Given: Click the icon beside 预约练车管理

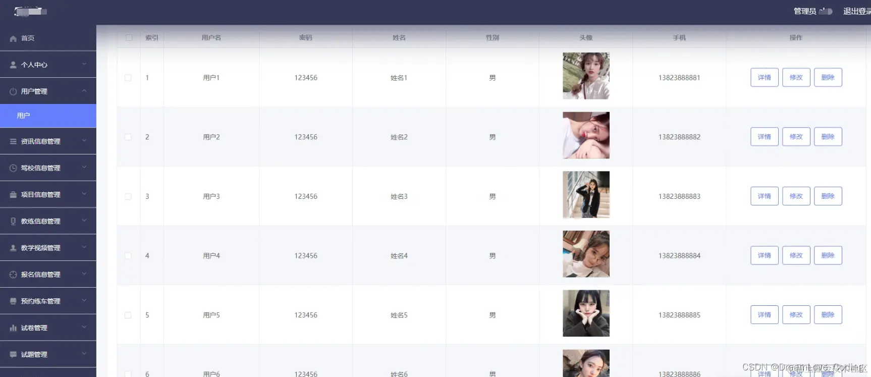Looking at the screenshot, I should 13,301.
